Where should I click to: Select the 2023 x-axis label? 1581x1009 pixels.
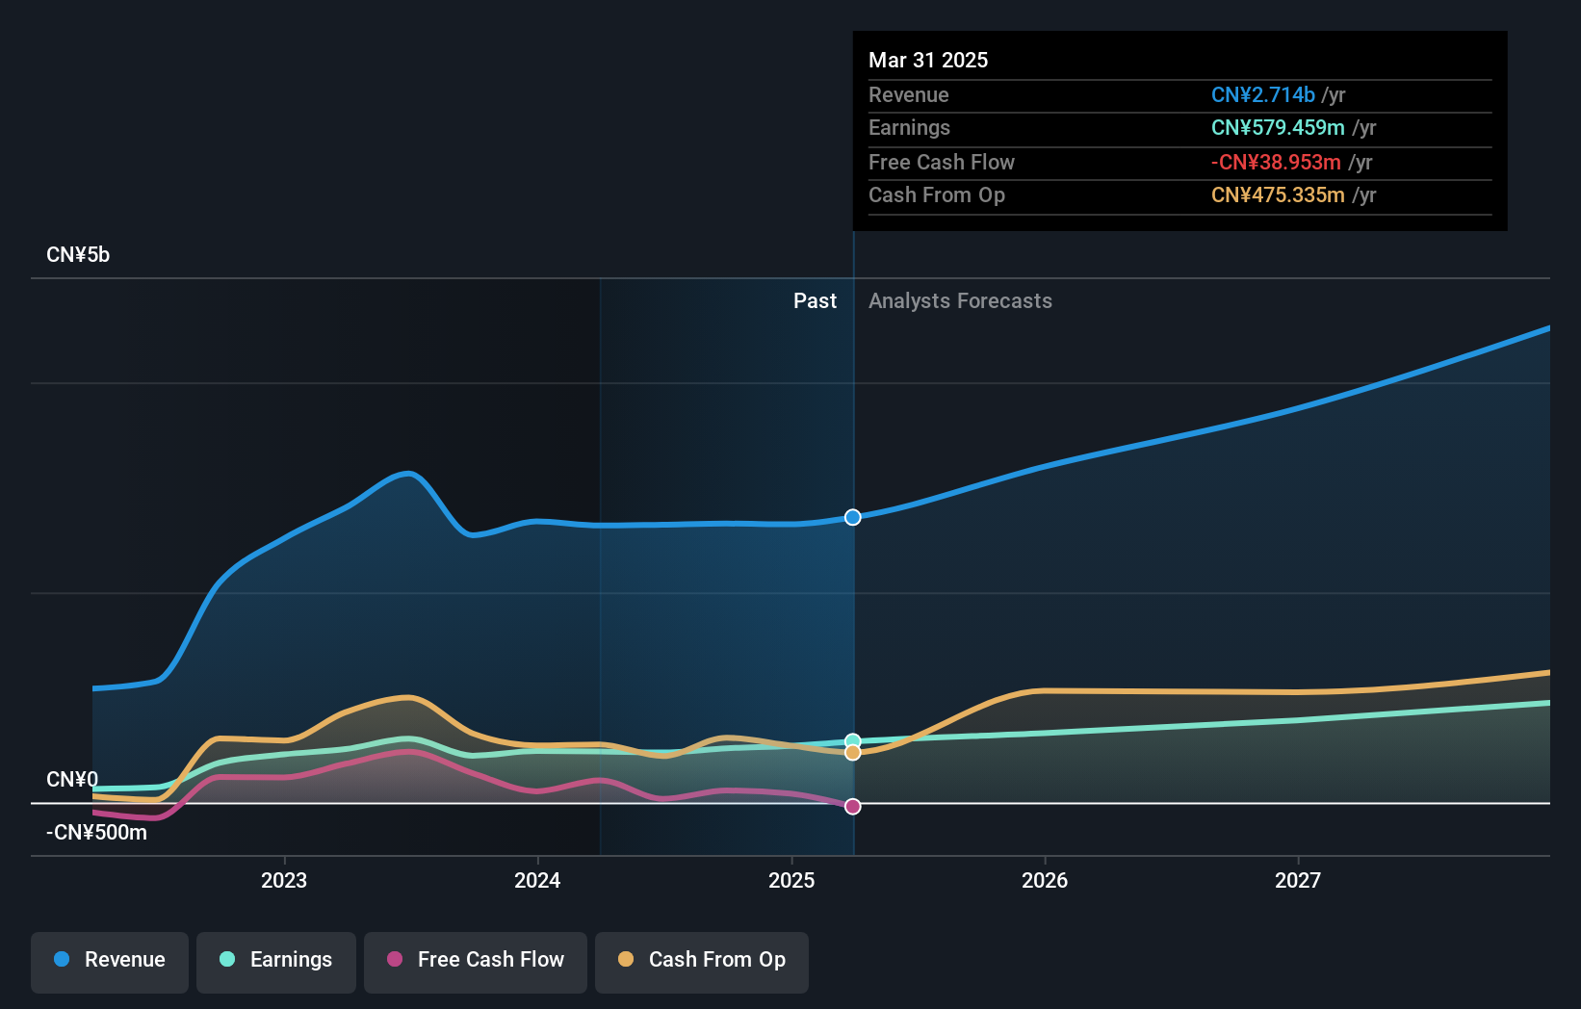(284, 880)
